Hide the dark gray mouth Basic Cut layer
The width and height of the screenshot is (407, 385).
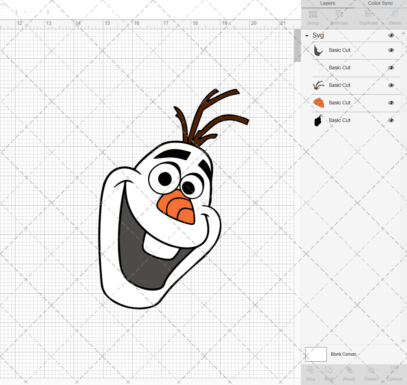pos(391,50)
